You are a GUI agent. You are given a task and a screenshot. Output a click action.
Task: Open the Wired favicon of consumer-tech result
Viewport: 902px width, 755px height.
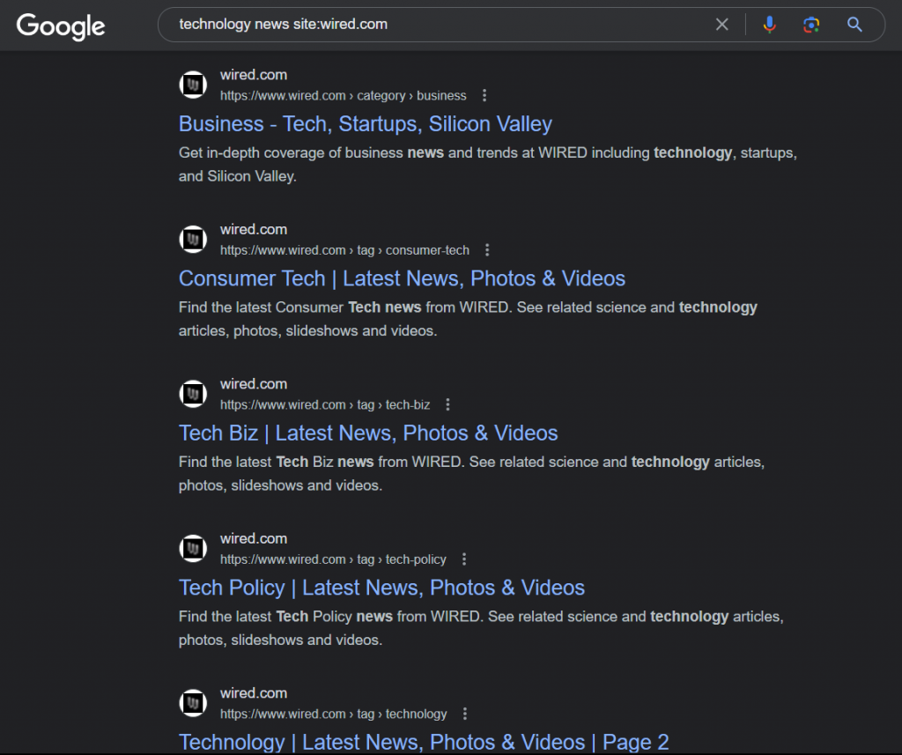(x=193, y=240)
